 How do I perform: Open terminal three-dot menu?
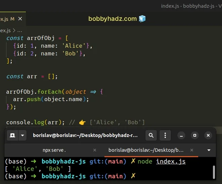(x=165, y=135)
